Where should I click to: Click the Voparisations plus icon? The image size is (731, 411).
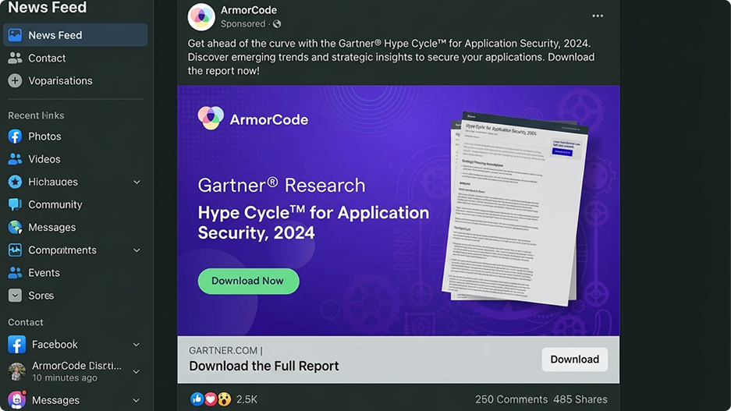(15, 80)
